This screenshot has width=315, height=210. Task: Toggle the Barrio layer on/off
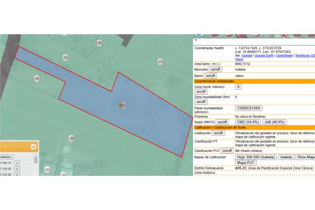(210, 76)
